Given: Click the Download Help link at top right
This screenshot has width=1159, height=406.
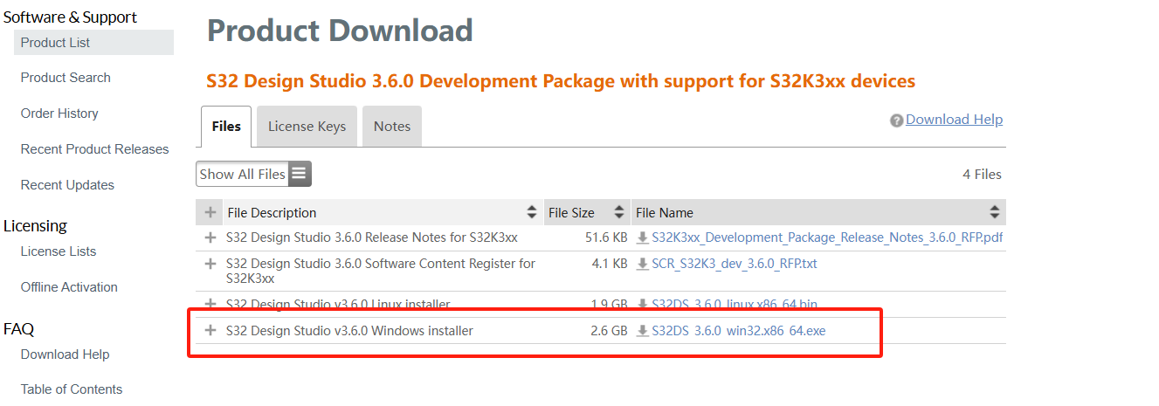Looking at the screenshot, I should pos(954,120).
